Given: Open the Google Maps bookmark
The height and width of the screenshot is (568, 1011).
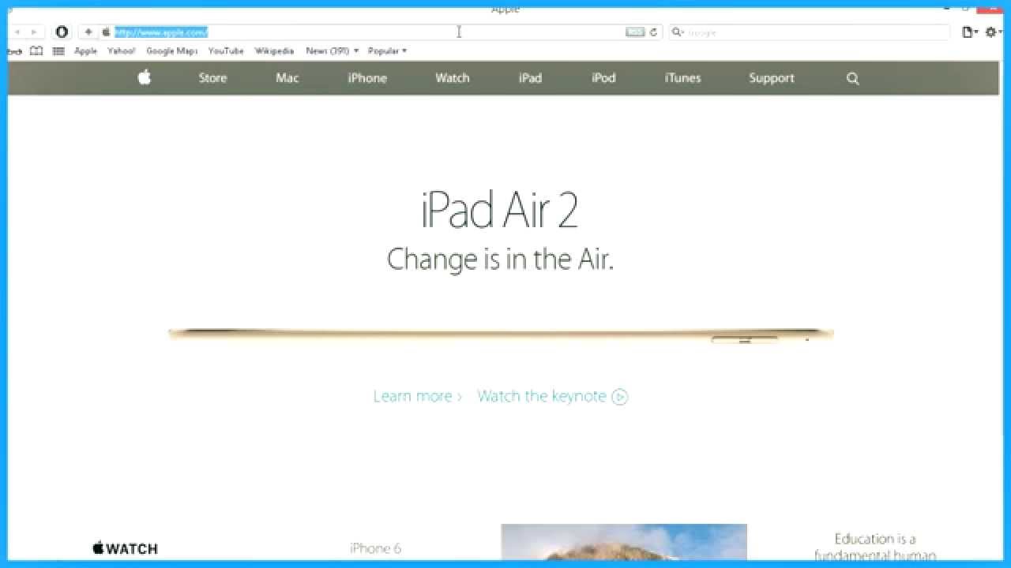Looking at the screenshot, I should point(171,50).
